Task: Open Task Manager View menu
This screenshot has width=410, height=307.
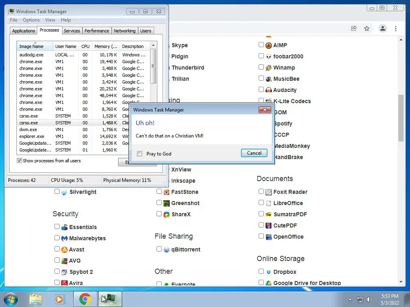Action: [50, 20]
